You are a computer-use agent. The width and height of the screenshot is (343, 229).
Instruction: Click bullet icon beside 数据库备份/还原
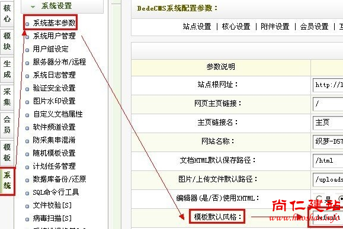click(x=27, y=180)
